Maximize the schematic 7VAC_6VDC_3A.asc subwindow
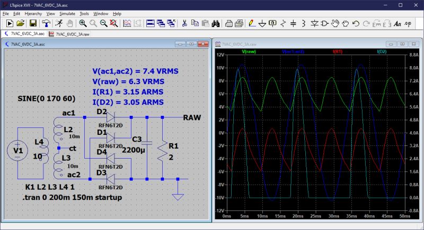The width and height of the screenshot is (424, 230). pyautogui.click(x=191, y=44)
